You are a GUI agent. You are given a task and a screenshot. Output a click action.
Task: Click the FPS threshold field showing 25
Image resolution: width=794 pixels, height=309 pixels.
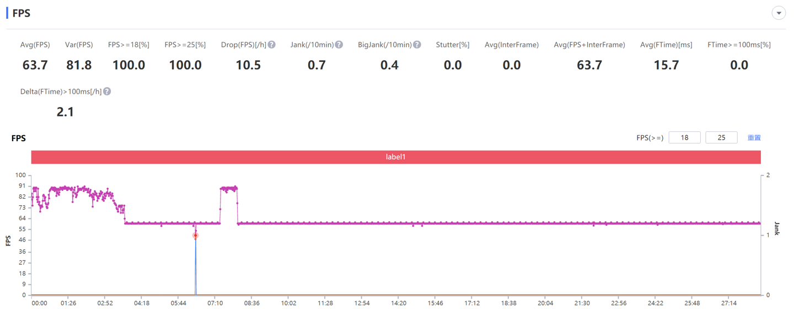[721, 137]
